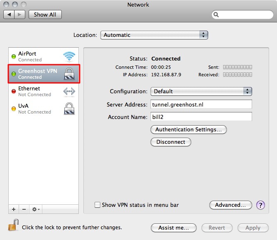The height and width of the screenshot is (240, 277).
Task: Enable Show VPN status in menu bar
Action: pyautogui.click(x=97, y=205)
